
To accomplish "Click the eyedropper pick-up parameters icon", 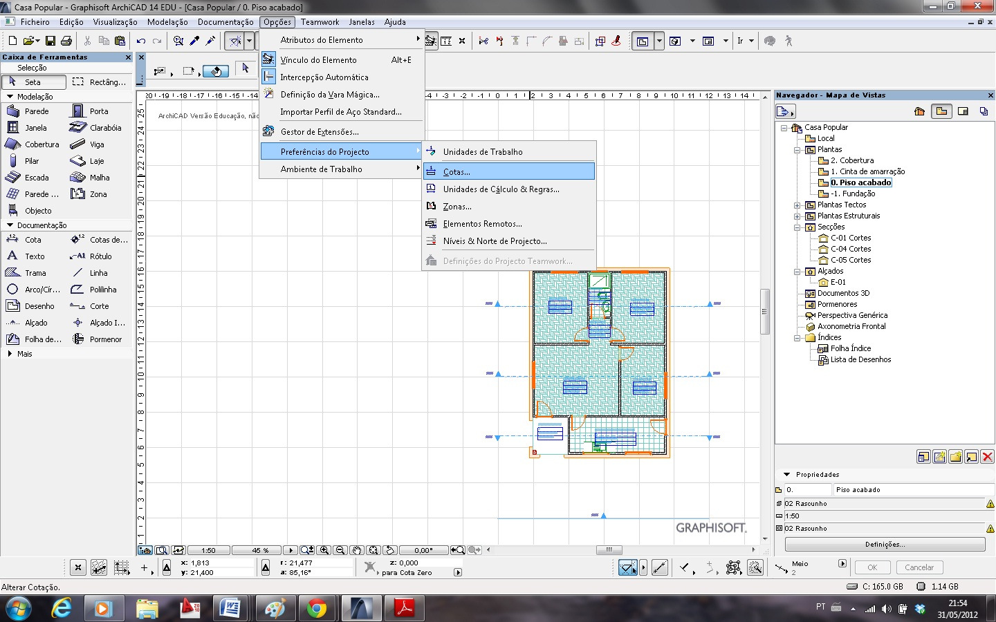I will tap(195, 41).
